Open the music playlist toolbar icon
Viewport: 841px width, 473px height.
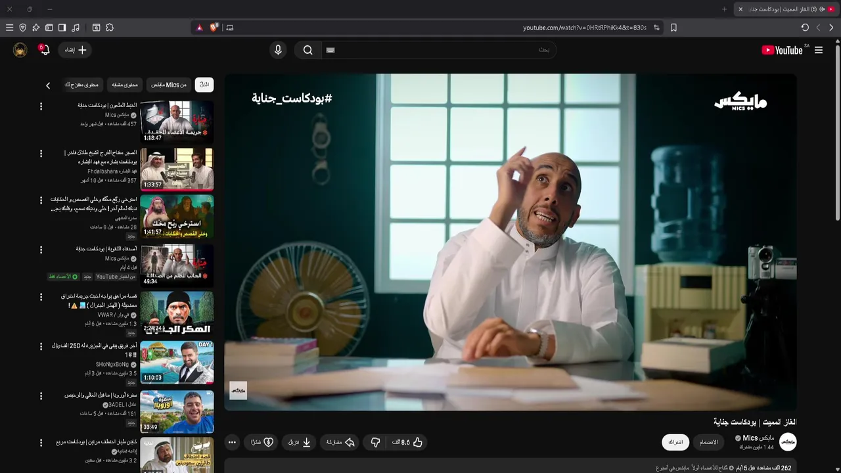pyautogui.click(x=76, y=28)
